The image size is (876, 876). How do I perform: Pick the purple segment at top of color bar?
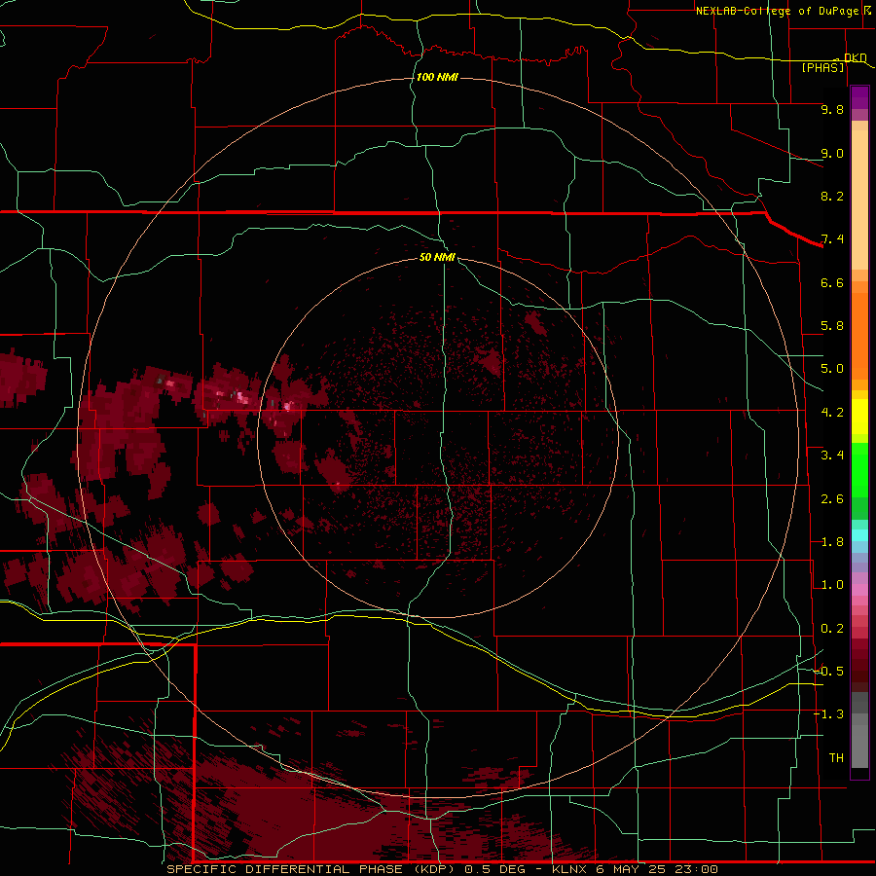coord(859,97)
